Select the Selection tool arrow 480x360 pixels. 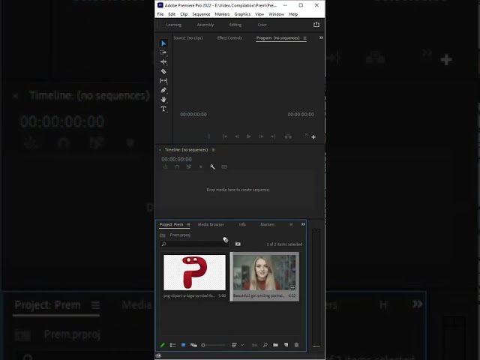click(163, 43)
